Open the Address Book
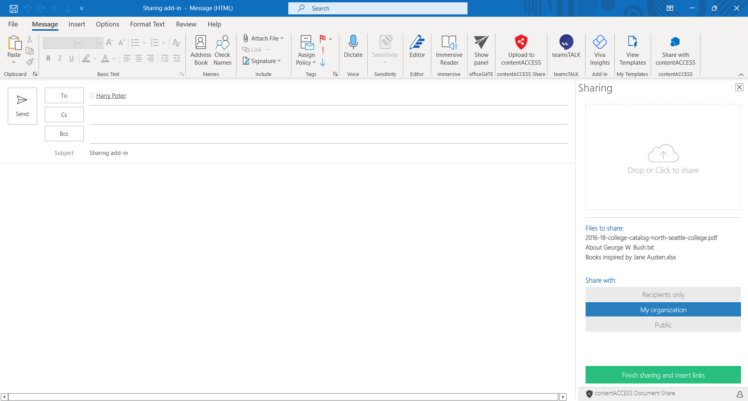 coord(201,50)
